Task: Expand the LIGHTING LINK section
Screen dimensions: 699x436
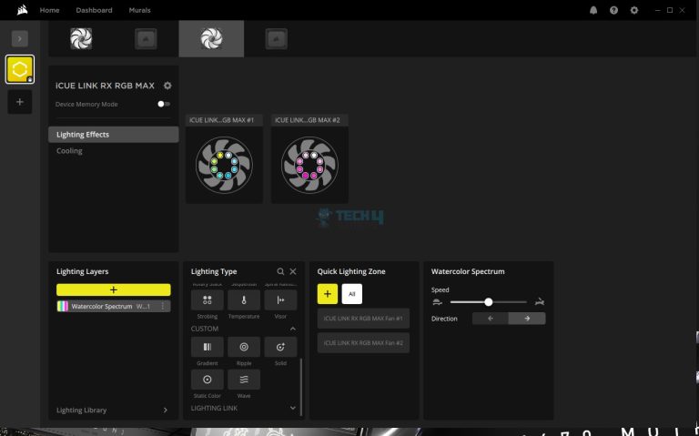Action: pyautogui.click(x=292, y=409)
